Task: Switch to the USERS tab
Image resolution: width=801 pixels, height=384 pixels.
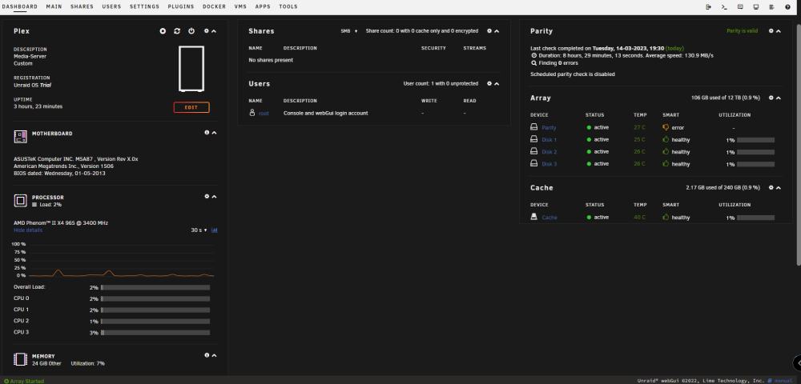Action: click(x=111, y=6)
